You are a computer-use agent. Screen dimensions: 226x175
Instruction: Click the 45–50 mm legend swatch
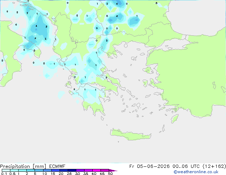coord(105,170)
